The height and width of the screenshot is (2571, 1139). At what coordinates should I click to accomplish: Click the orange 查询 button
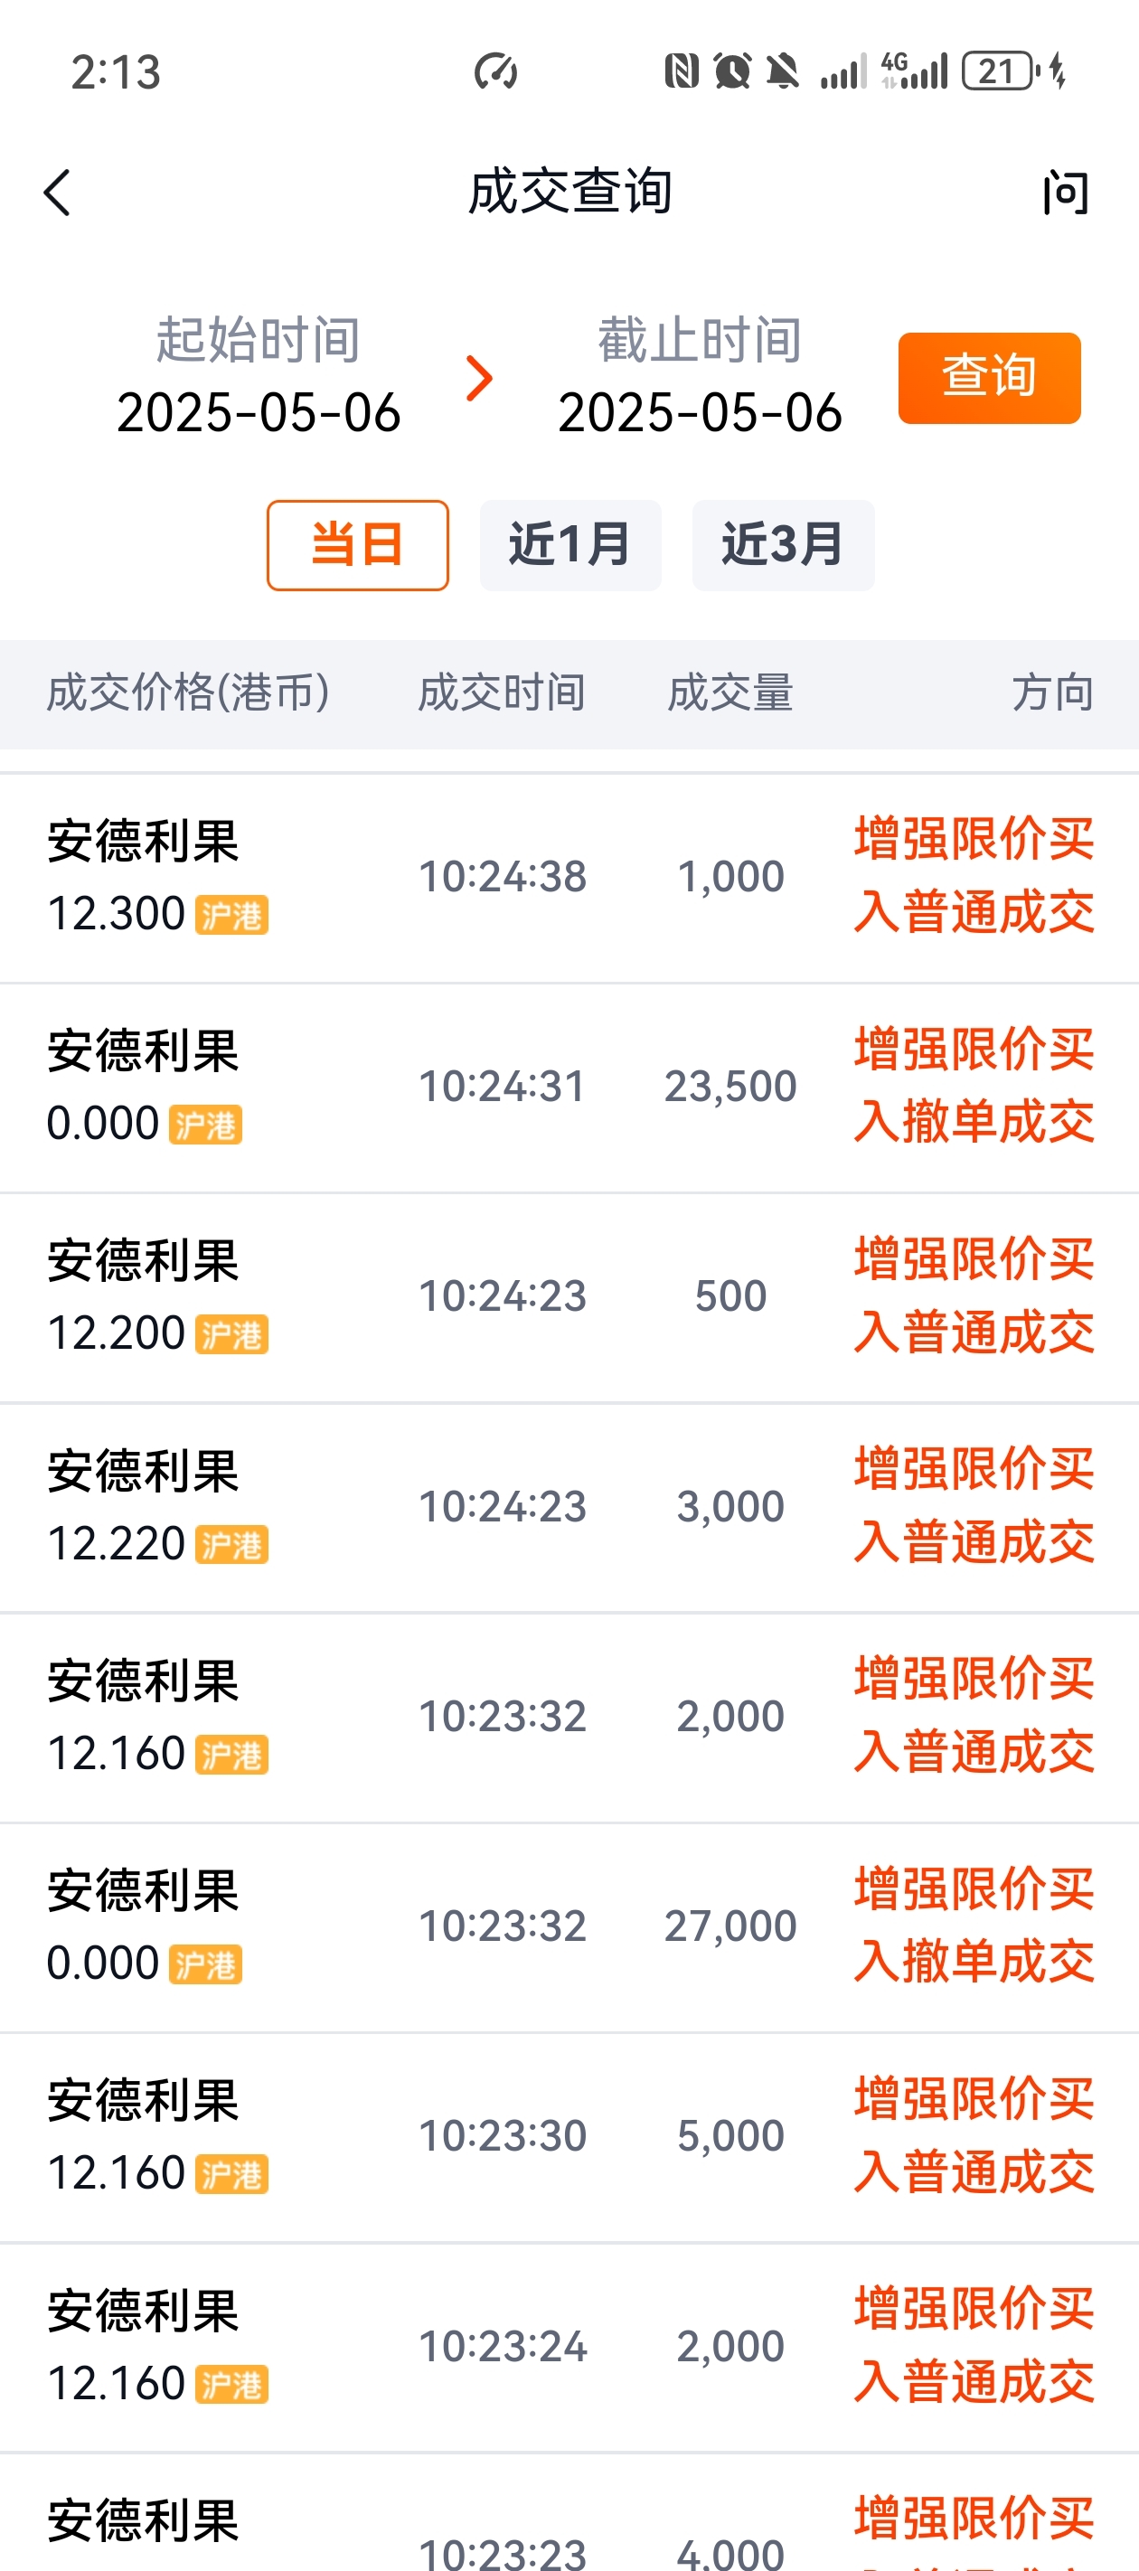pos(989,378)
